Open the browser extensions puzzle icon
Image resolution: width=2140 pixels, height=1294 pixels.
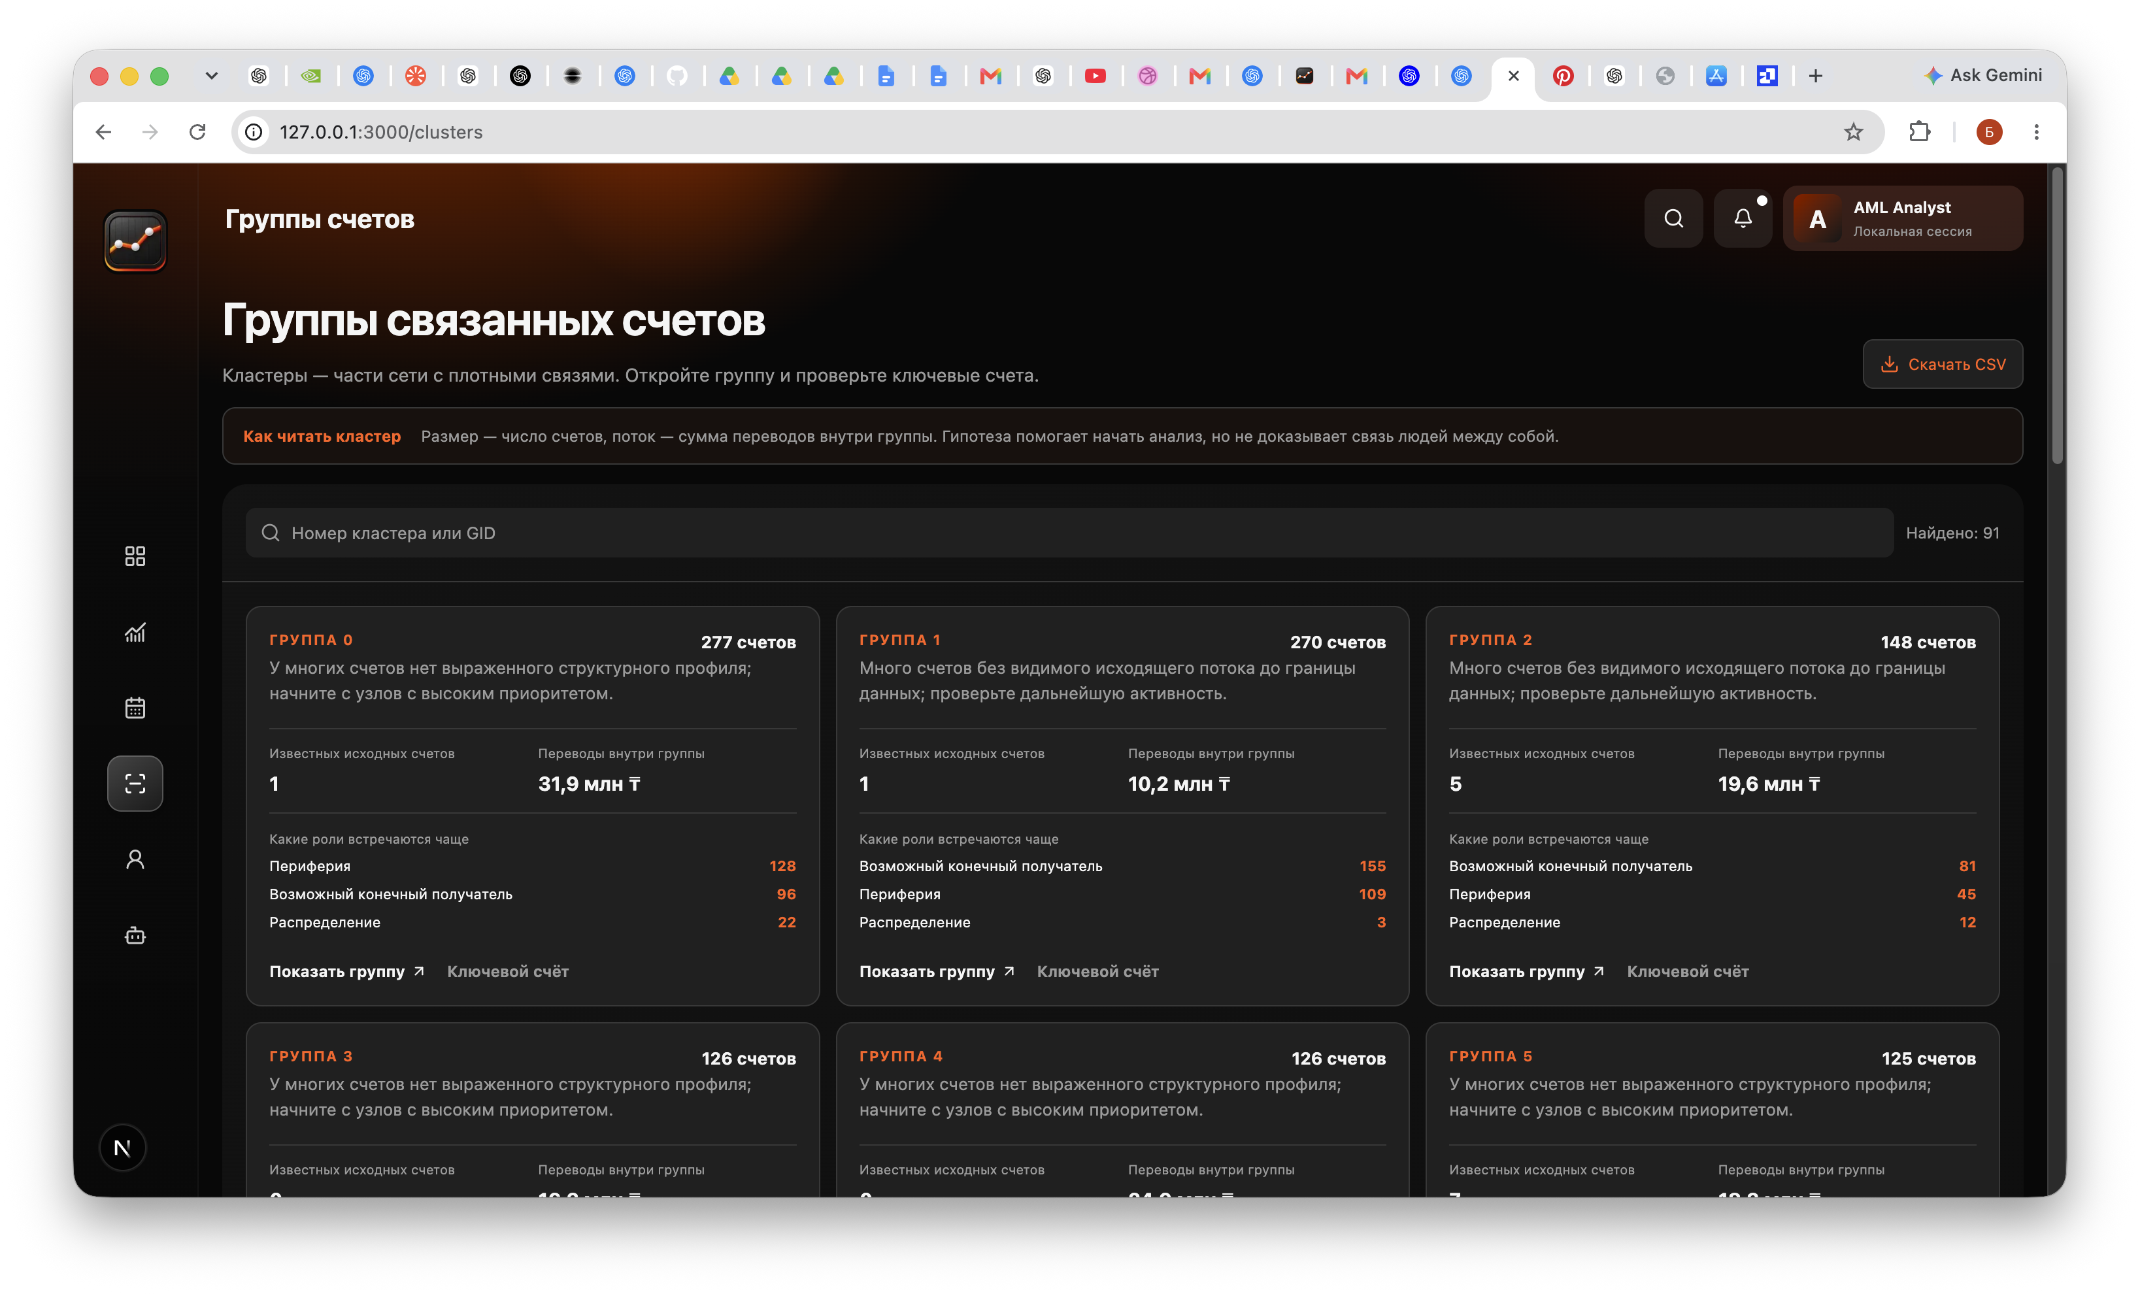1920,132
